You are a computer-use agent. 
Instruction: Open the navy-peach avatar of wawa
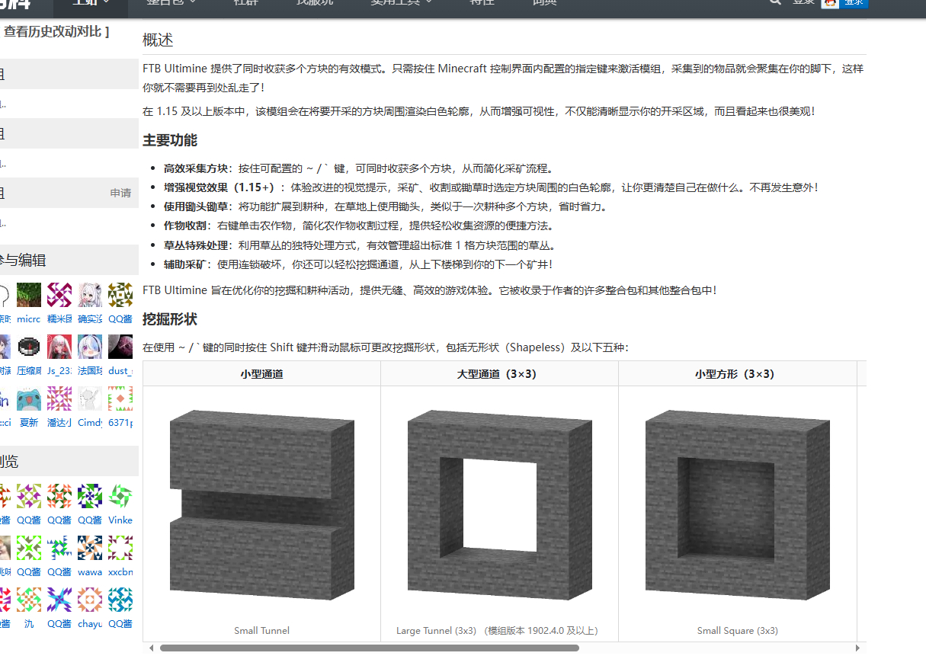point(90,548)
